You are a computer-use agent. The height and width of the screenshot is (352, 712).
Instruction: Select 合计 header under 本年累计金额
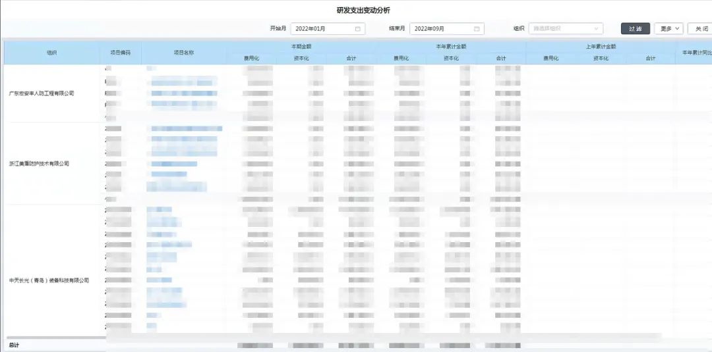coord(501,59)
